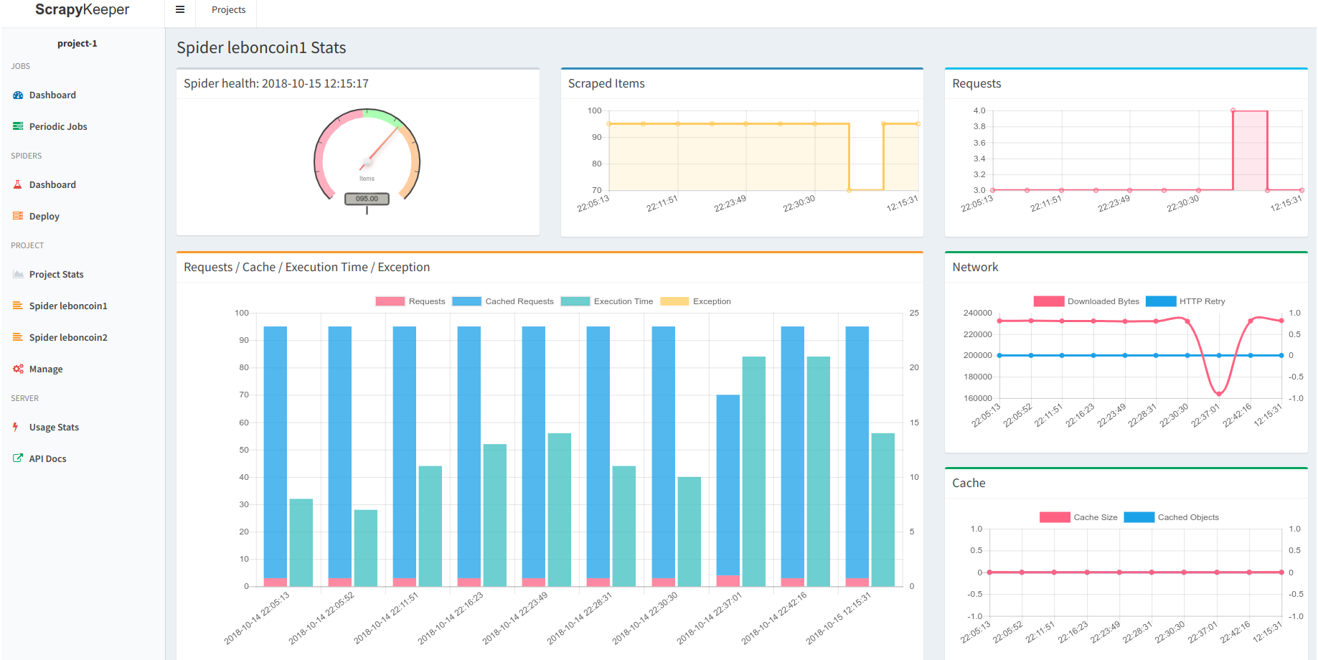The height and width of the screenshot is (660, 1318).
Task: Click the Requests chart peak point at 4.0
Action: coord(1233,110)
